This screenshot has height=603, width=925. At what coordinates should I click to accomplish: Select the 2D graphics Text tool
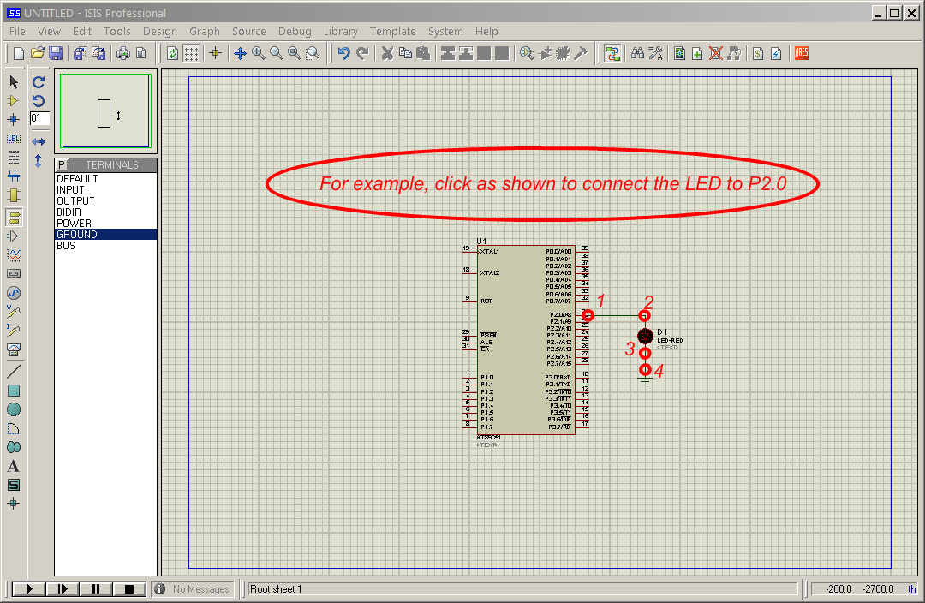click(x=13, y=465)
